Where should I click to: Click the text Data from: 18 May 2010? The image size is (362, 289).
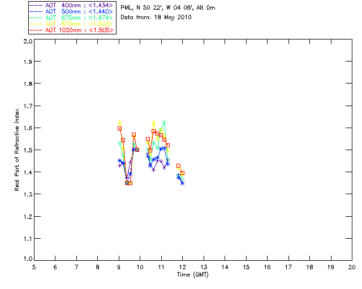pos(156,17)
